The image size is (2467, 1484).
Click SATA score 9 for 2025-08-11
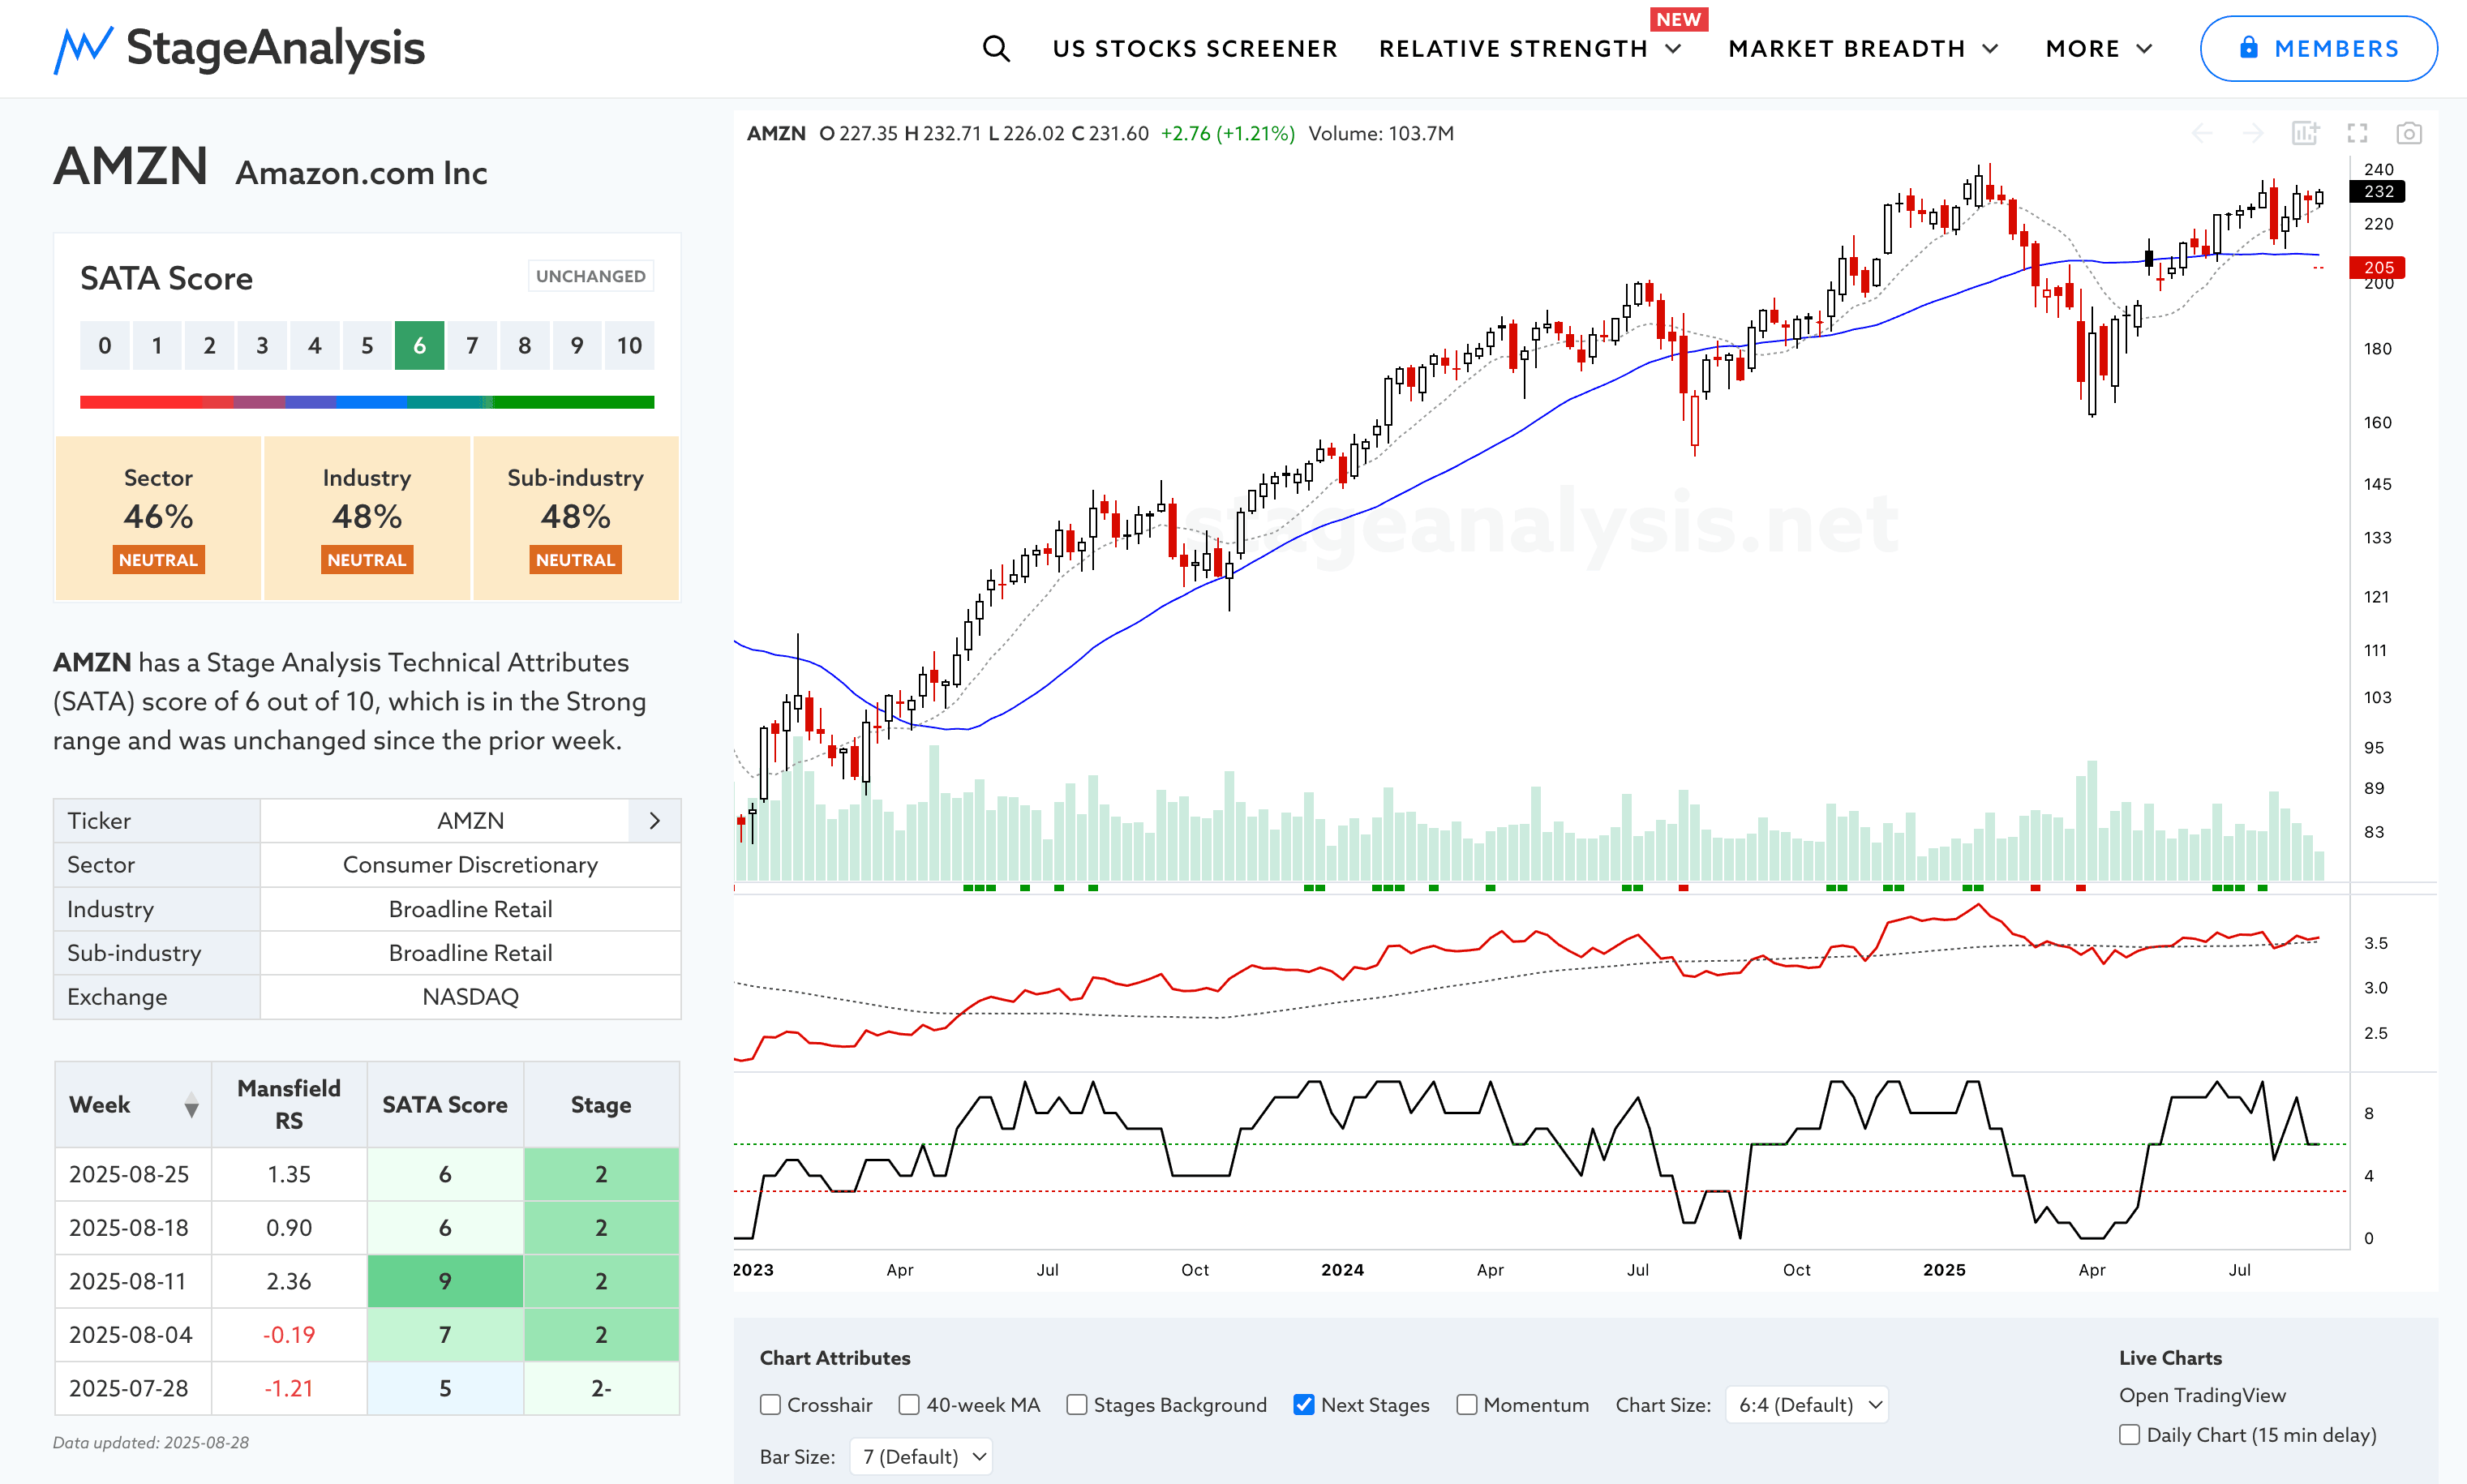(445, 1281)
